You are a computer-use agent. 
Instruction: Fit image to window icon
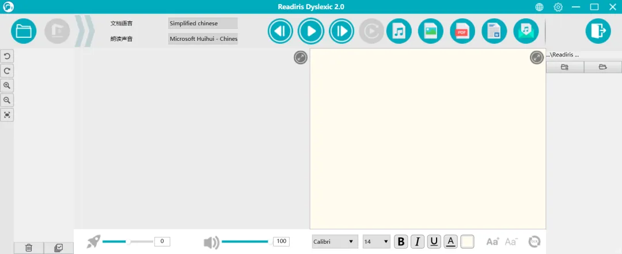click(7, 115)
